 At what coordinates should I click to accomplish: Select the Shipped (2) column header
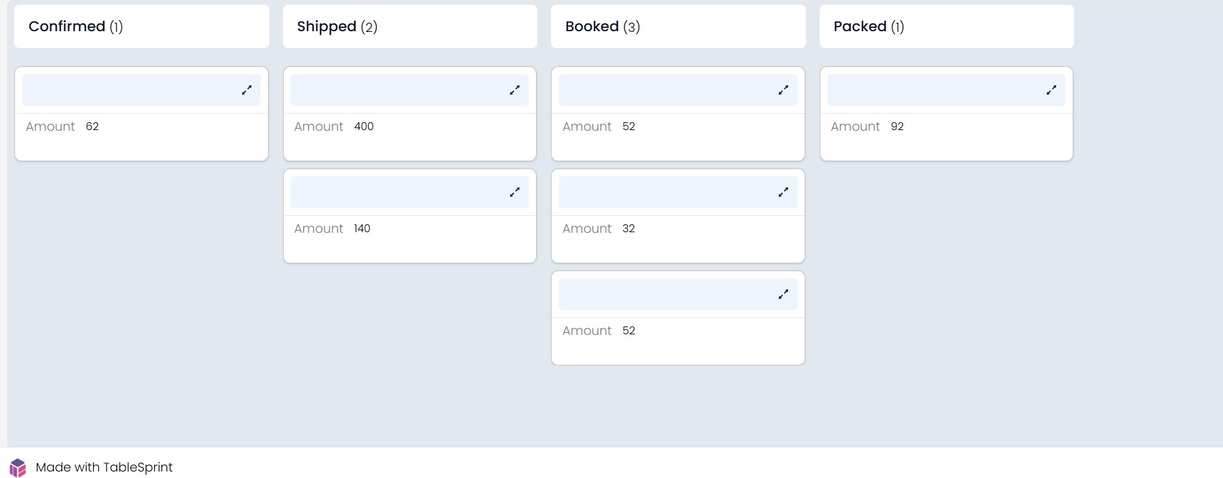pos(337,27)
